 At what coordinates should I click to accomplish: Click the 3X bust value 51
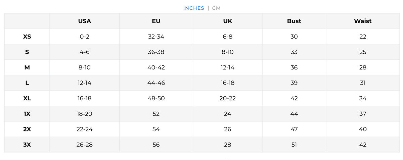click(294, 145)
